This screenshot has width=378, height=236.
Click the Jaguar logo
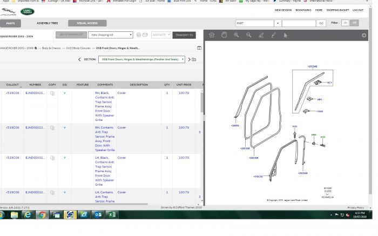pyautogui.click(x=8, y=12)
